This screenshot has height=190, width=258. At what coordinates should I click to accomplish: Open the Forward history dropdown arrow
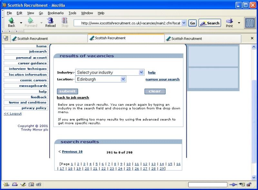[x=42, y=23]
